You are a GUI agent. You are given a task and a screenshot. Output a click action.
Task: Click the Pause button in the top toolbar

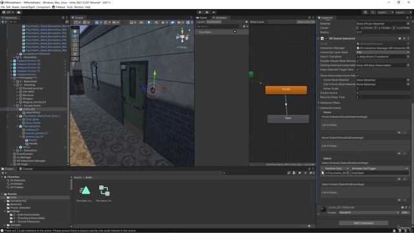click(x=207, y=12)
